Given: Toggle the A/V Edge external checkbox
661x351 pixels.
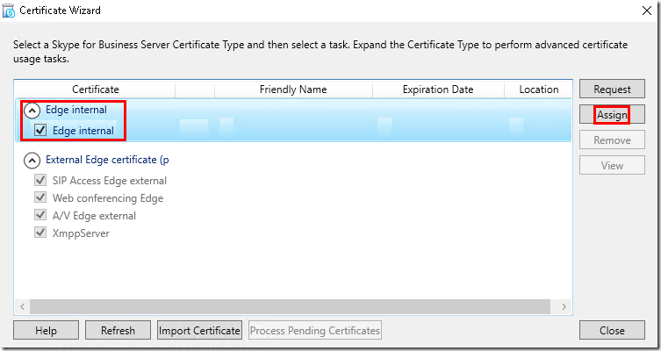Looking at the screenshot, I should [x=40, y=215].
